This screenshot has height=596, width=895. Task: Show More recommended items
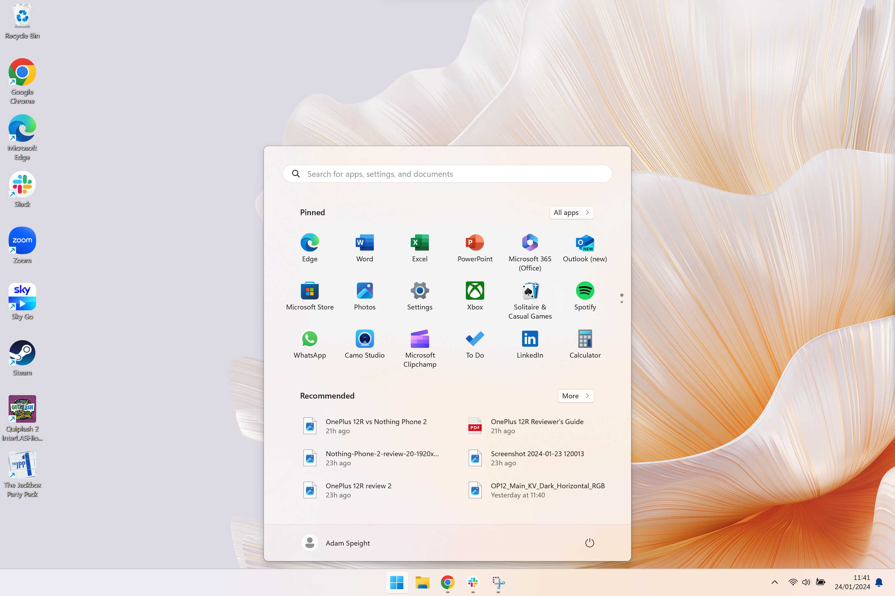coord(575,396)
